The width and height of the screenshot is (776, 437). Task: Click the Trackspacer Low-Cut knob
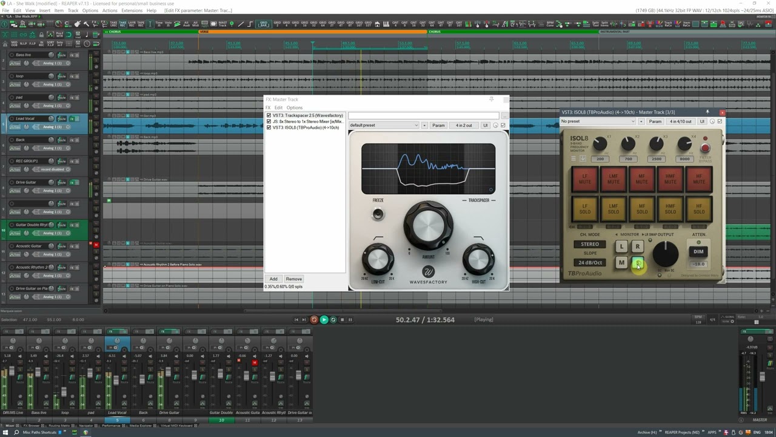click(378, 259)
